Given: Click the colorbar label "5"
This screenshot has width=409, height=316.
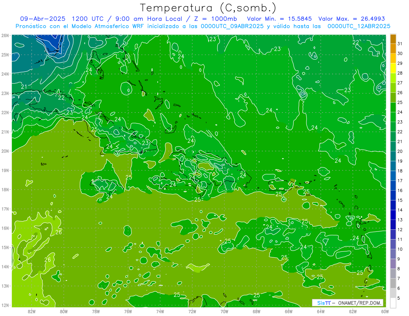Looking at the screenshot, I should tap(399, 298).
